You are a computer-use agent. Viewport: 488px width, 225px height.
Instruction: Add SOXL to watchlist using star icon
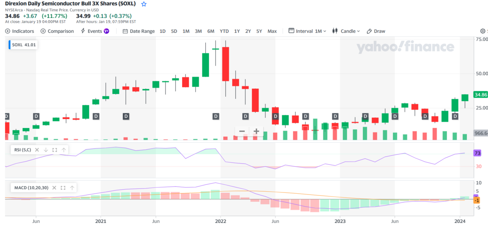point(144,4)
